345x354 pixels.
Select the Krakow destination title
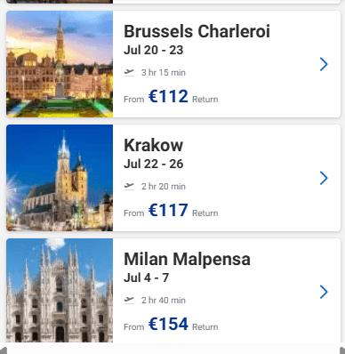point(153,145)
